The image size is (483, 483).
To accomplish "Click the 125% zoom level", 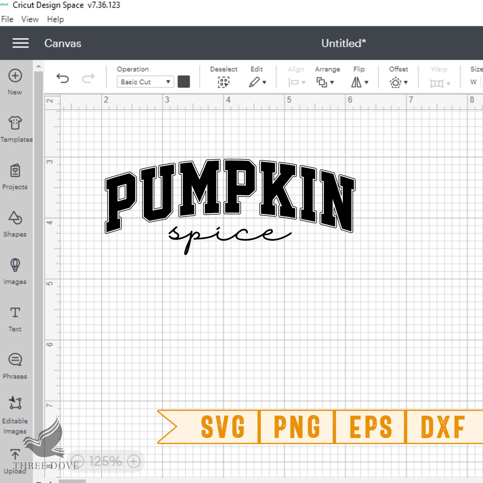I will click(x=106, y=462).
